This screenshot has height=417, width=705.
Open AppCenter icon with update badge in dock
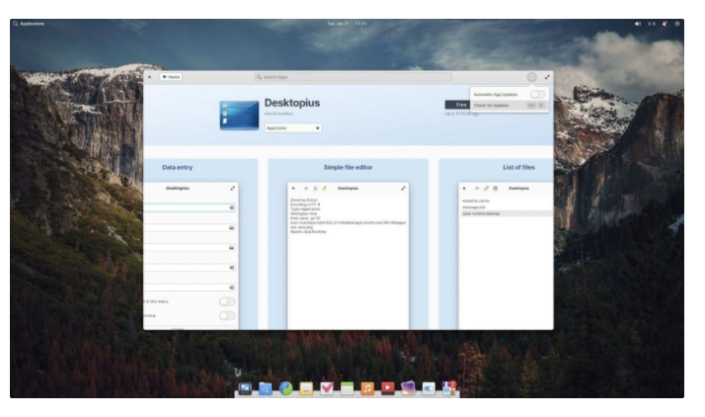pyautogui.click(x=448, y=388)
